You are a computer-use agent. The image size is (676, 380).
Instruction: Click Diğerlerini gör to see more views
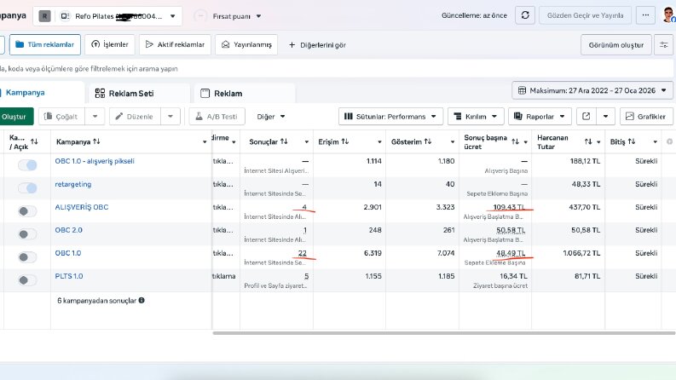pyautogui.click(x=317, y=45)
